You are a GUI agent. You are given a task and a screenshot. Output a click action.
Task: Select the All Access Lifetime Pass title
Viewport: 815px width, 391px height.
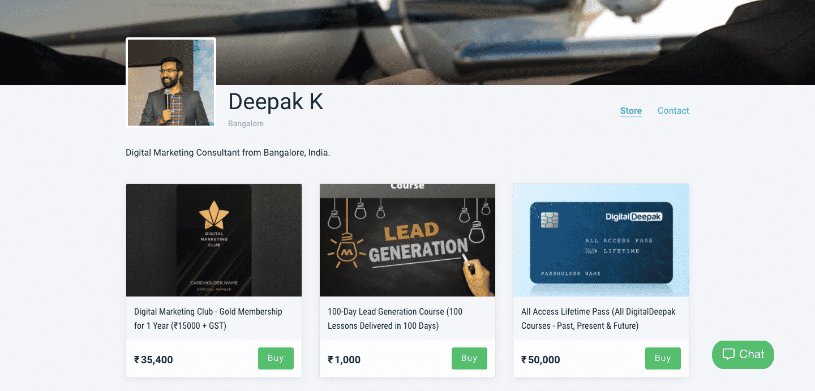pos(598,319)
